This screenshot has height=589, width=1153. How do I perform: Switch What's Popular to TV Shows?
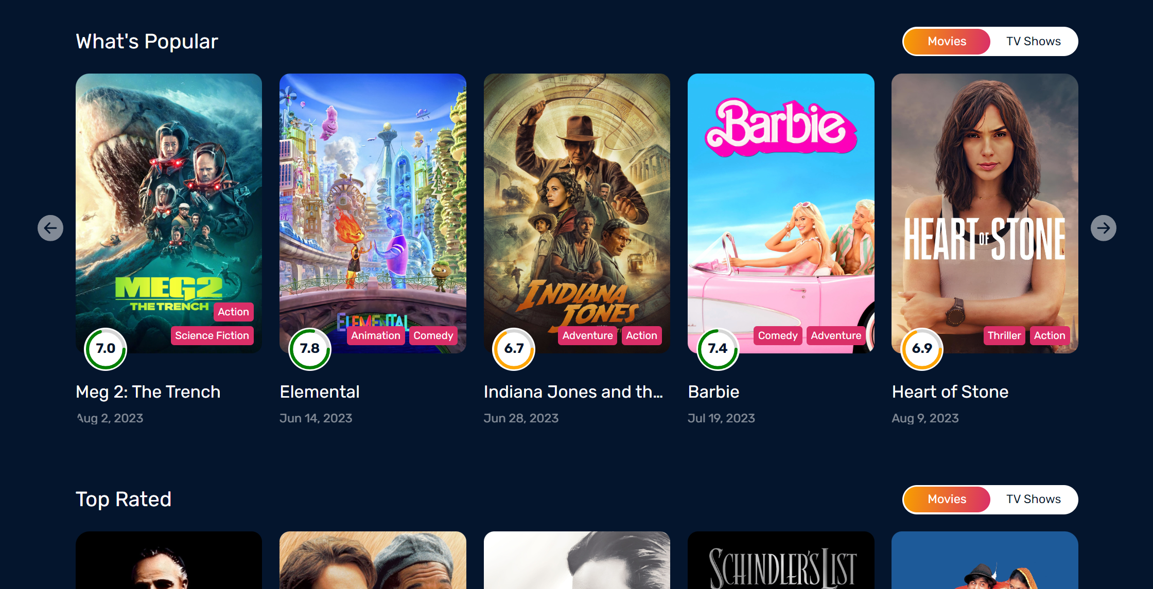click(x=1034, y=41)
